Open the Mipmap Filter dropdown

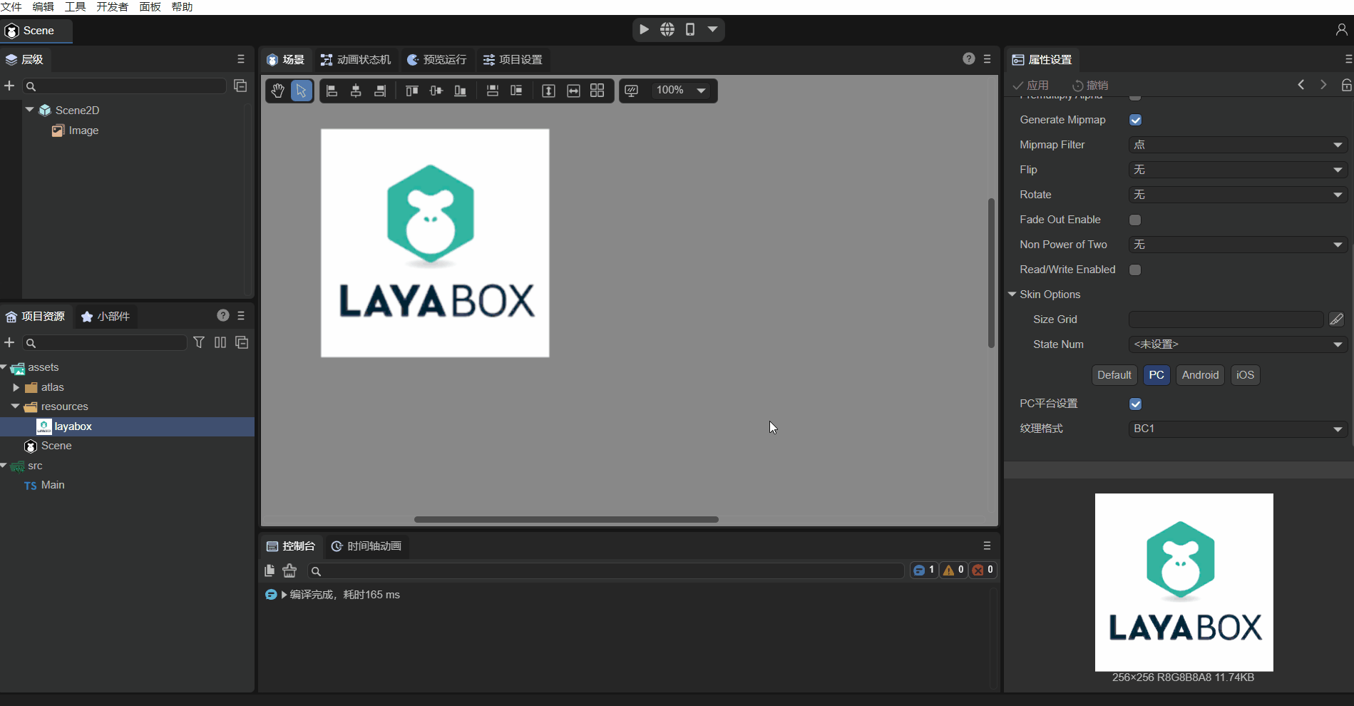point(1237,145)
